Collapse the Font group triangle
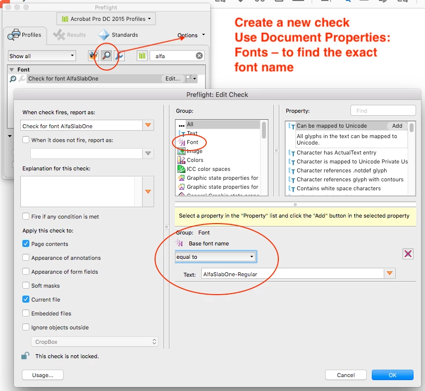Viewport: 425px width, 391px height. pyautogui.click(x=11, y=70)
